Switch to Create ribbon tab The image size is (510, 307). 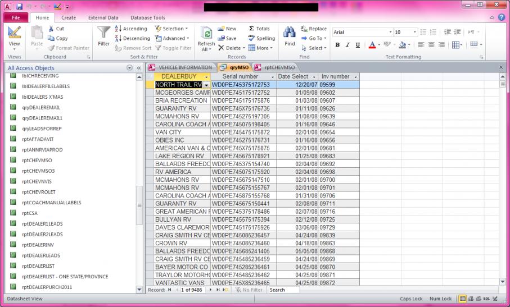pyautogui.click(x=69, y=17)
